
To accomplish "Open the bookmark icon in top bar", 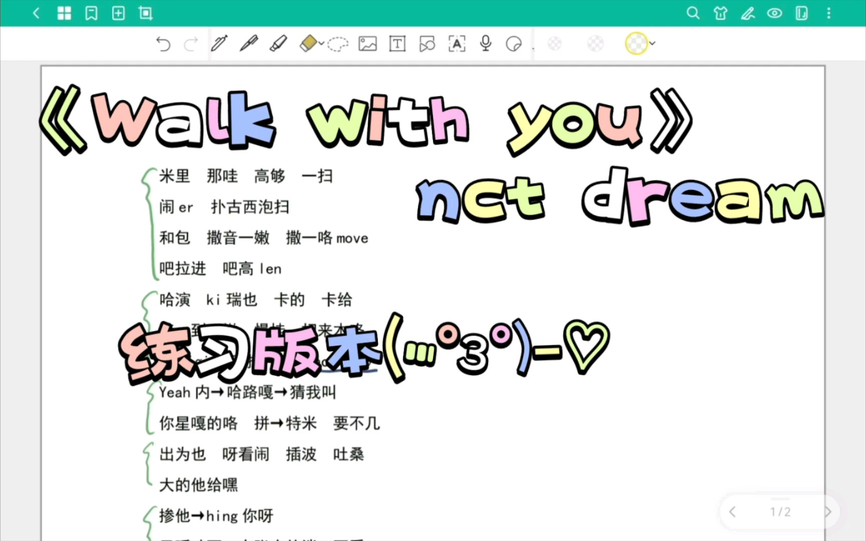I will point(91,13).
